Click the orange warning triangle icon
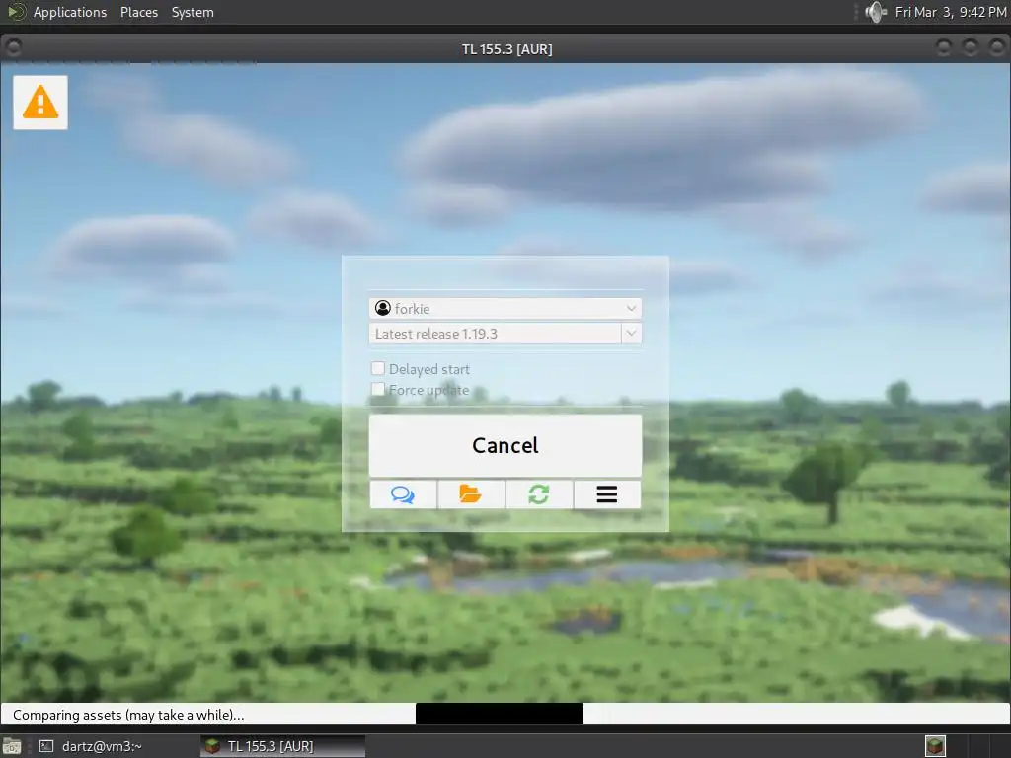 tap(39, 103)
